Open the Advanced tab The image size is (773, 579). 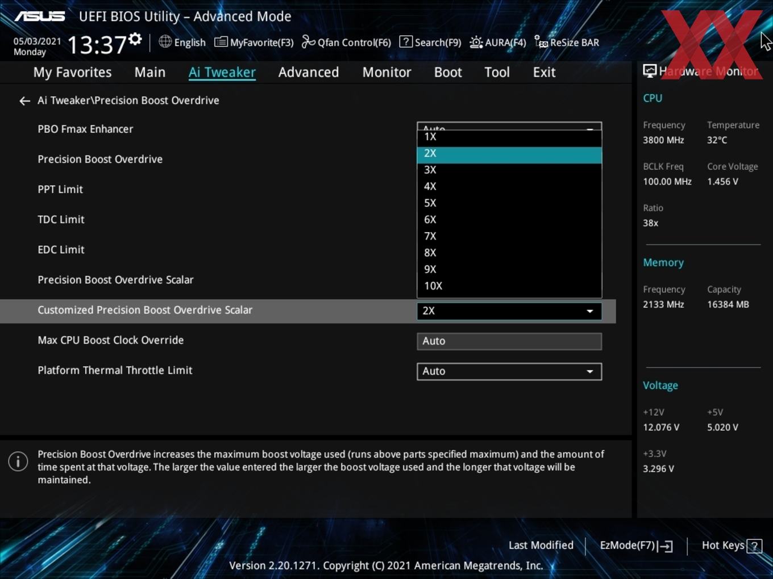tap(309, 72)
